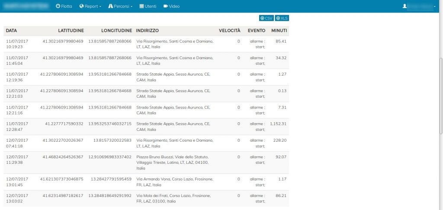Click the Flotta dashboard icon in navbar
Viewport: 443px width, 210px height.
pyautogui.click(x=58, y=6)
